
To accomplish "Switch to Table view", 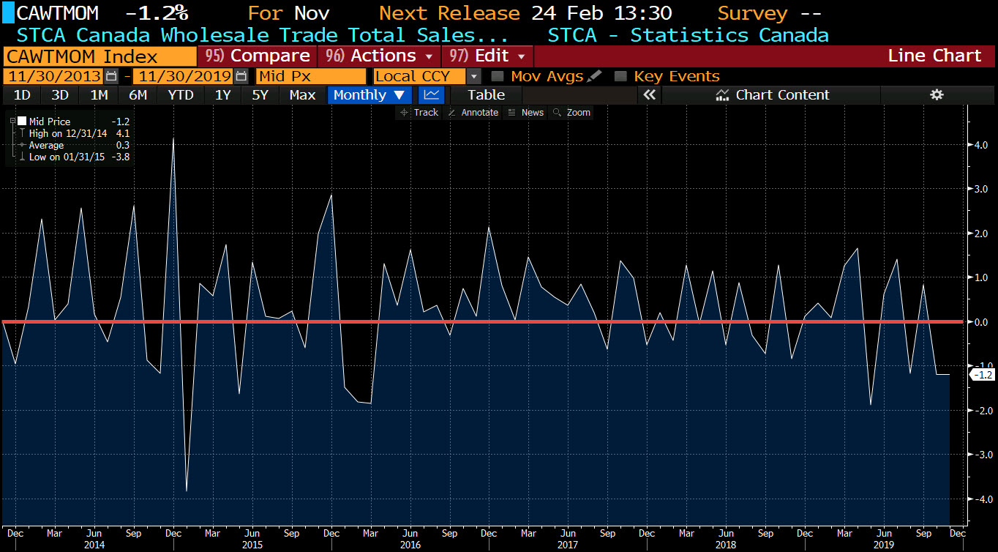I will pyautogui.click(x=486, y=94).
